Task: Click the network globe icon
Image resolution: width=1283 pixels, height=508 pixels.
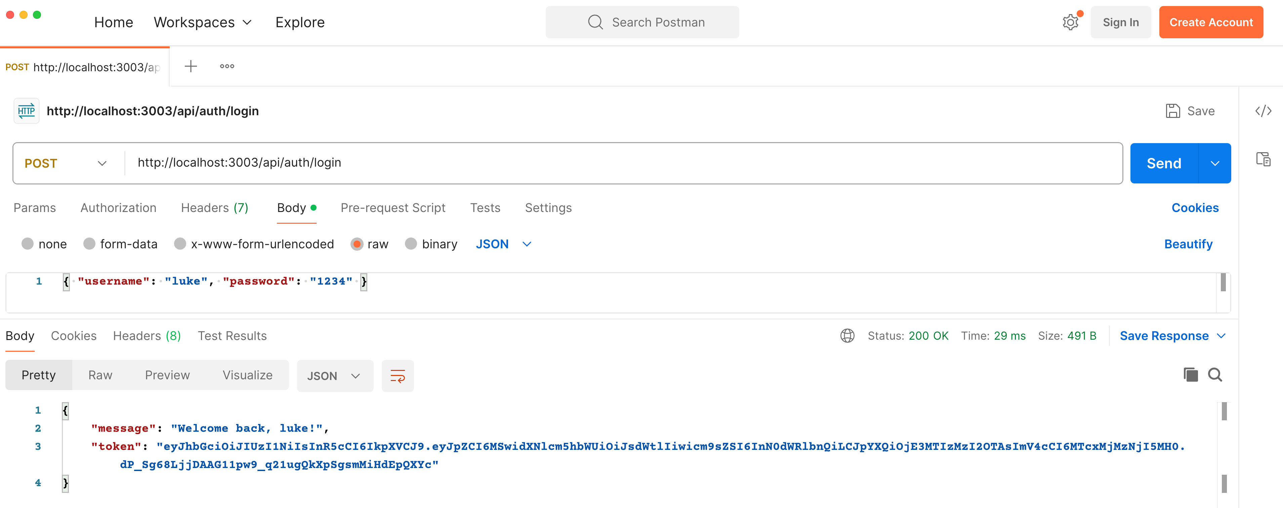Action: click(x=847, y=336)
